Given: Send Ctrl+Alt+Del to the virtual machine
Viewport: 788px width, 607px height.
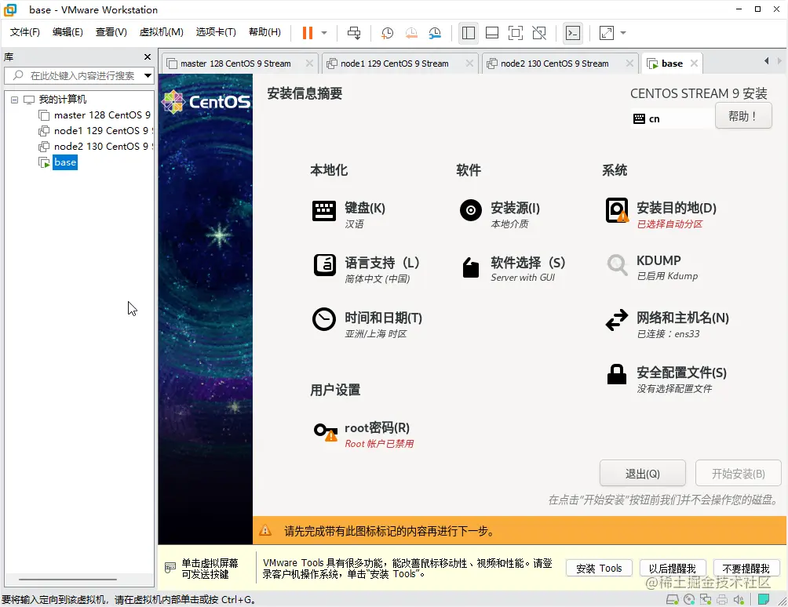Looking at the screenshot, I should tap(354, 33).
